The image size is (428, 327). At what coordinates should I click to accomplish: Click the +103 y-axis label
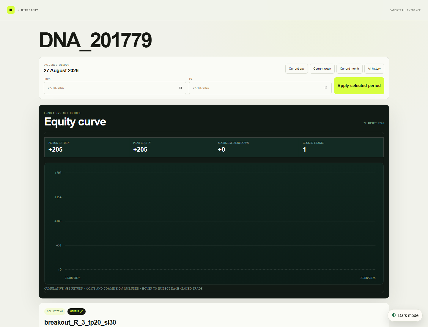(x=58, y=221)
